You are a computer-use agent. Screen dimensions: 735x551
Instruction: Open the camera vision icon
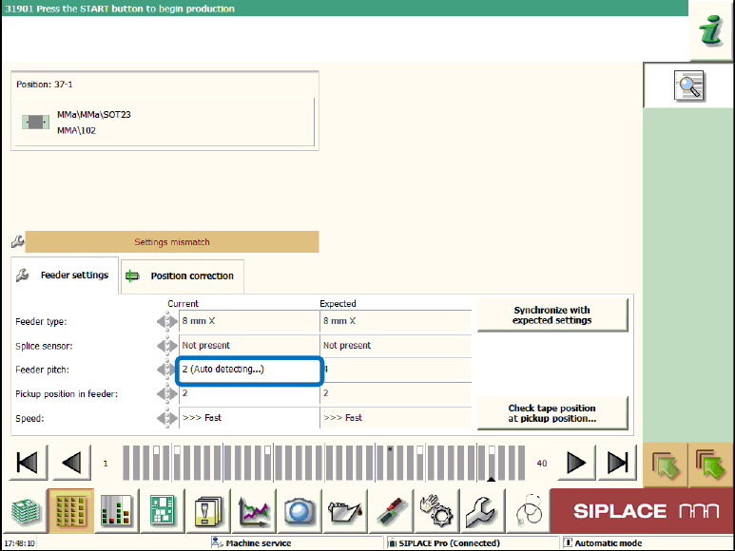[300, 511]
